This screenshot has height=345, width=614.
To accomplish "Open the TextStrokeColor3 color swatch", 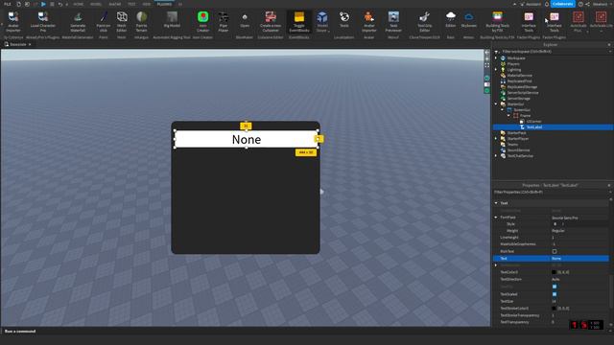I will point(554,309).
